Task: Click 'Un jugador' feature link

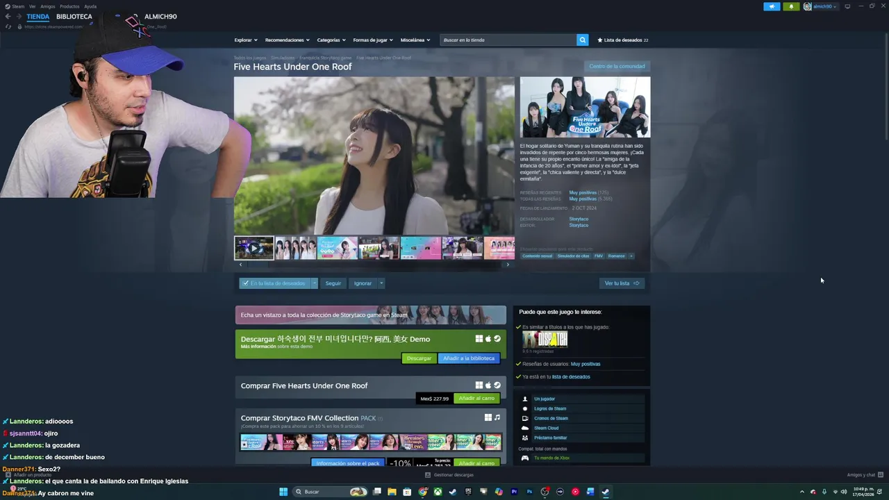Action: (x=545, y=399)
